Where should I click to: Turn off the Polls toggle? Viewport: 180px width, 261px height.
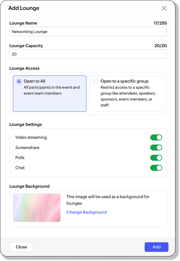point(156,158)
